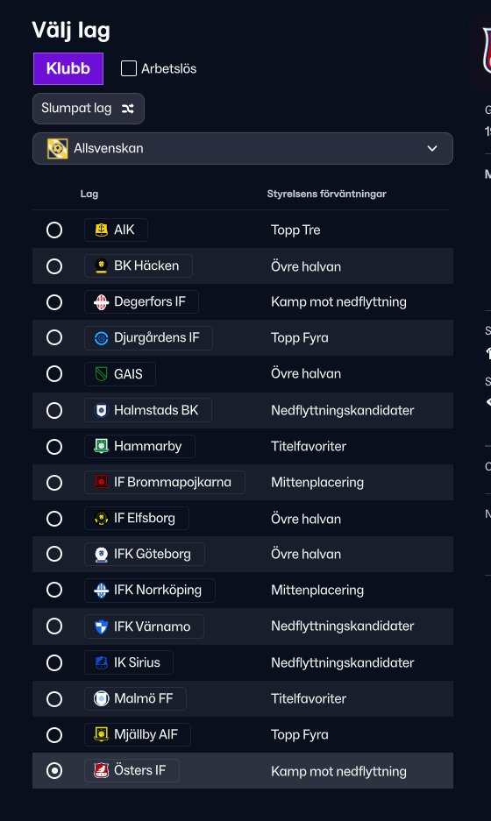Click the Hammarby team name

[148, 447]
